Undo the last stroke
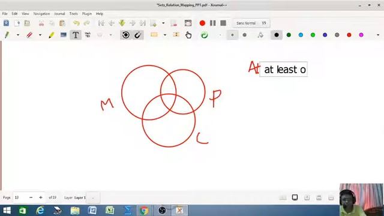The image size is (384, 216). click(76, 23)
